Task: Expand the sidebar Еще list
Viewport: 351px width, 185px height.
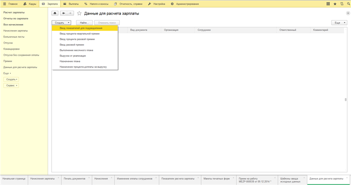Action: pyautogui.click(x=7, y=73)
